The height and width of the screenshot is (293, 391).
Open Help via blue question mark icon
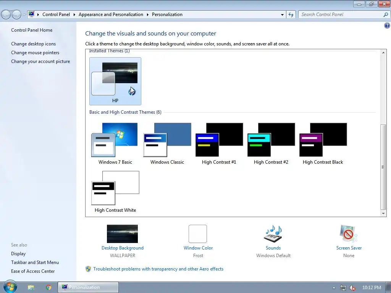[x=387, y=26]
